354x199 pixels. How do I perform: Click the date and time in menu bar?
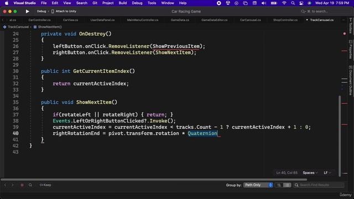tap(332, 3)
